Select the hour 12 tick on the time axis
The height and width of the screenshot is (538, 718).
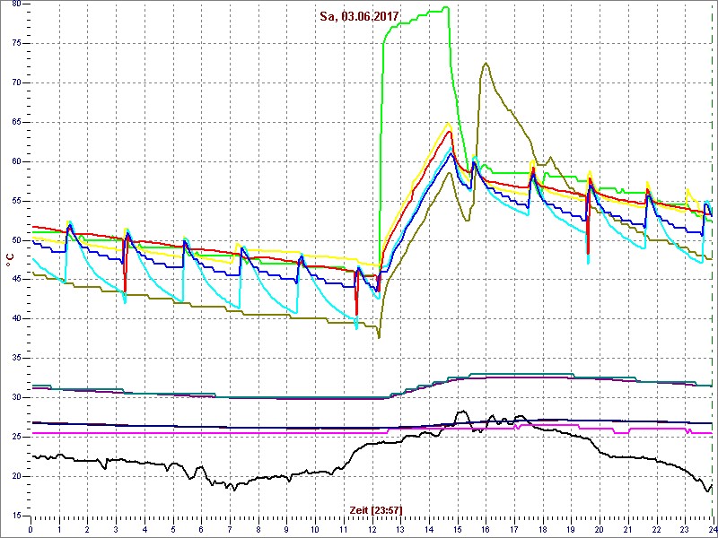point(372,528)
